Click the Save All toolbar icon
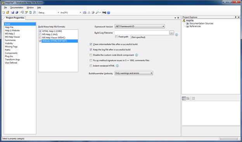 coord(17,12)
